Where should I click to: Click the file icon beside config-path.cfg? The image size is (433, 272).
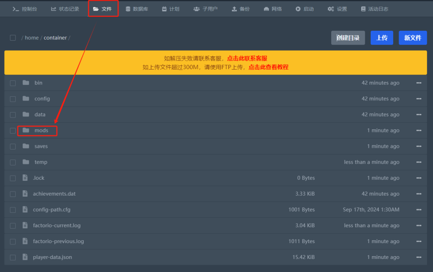[x=25, y=210]
